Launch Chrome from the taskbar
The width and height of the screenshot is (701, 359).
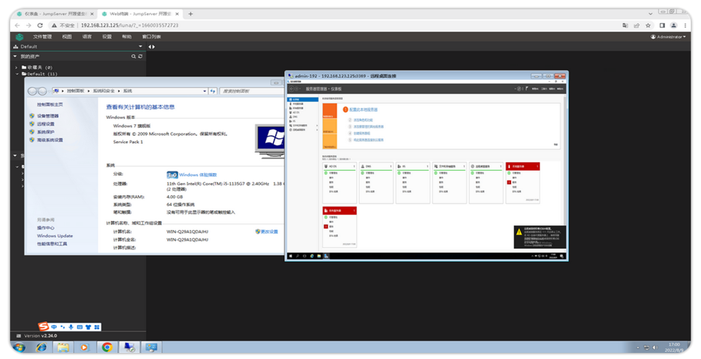tap(107, 347)
